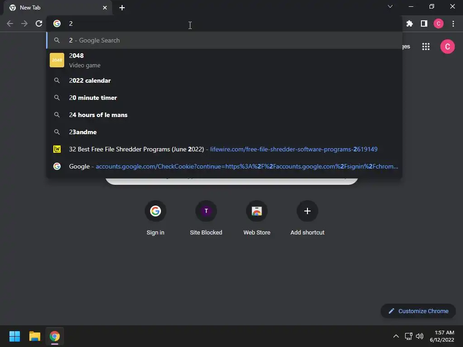This screenshot has width=463, height=347.
Task: Open the Chrome three-dot menu
Action: [x=453, y=23]
